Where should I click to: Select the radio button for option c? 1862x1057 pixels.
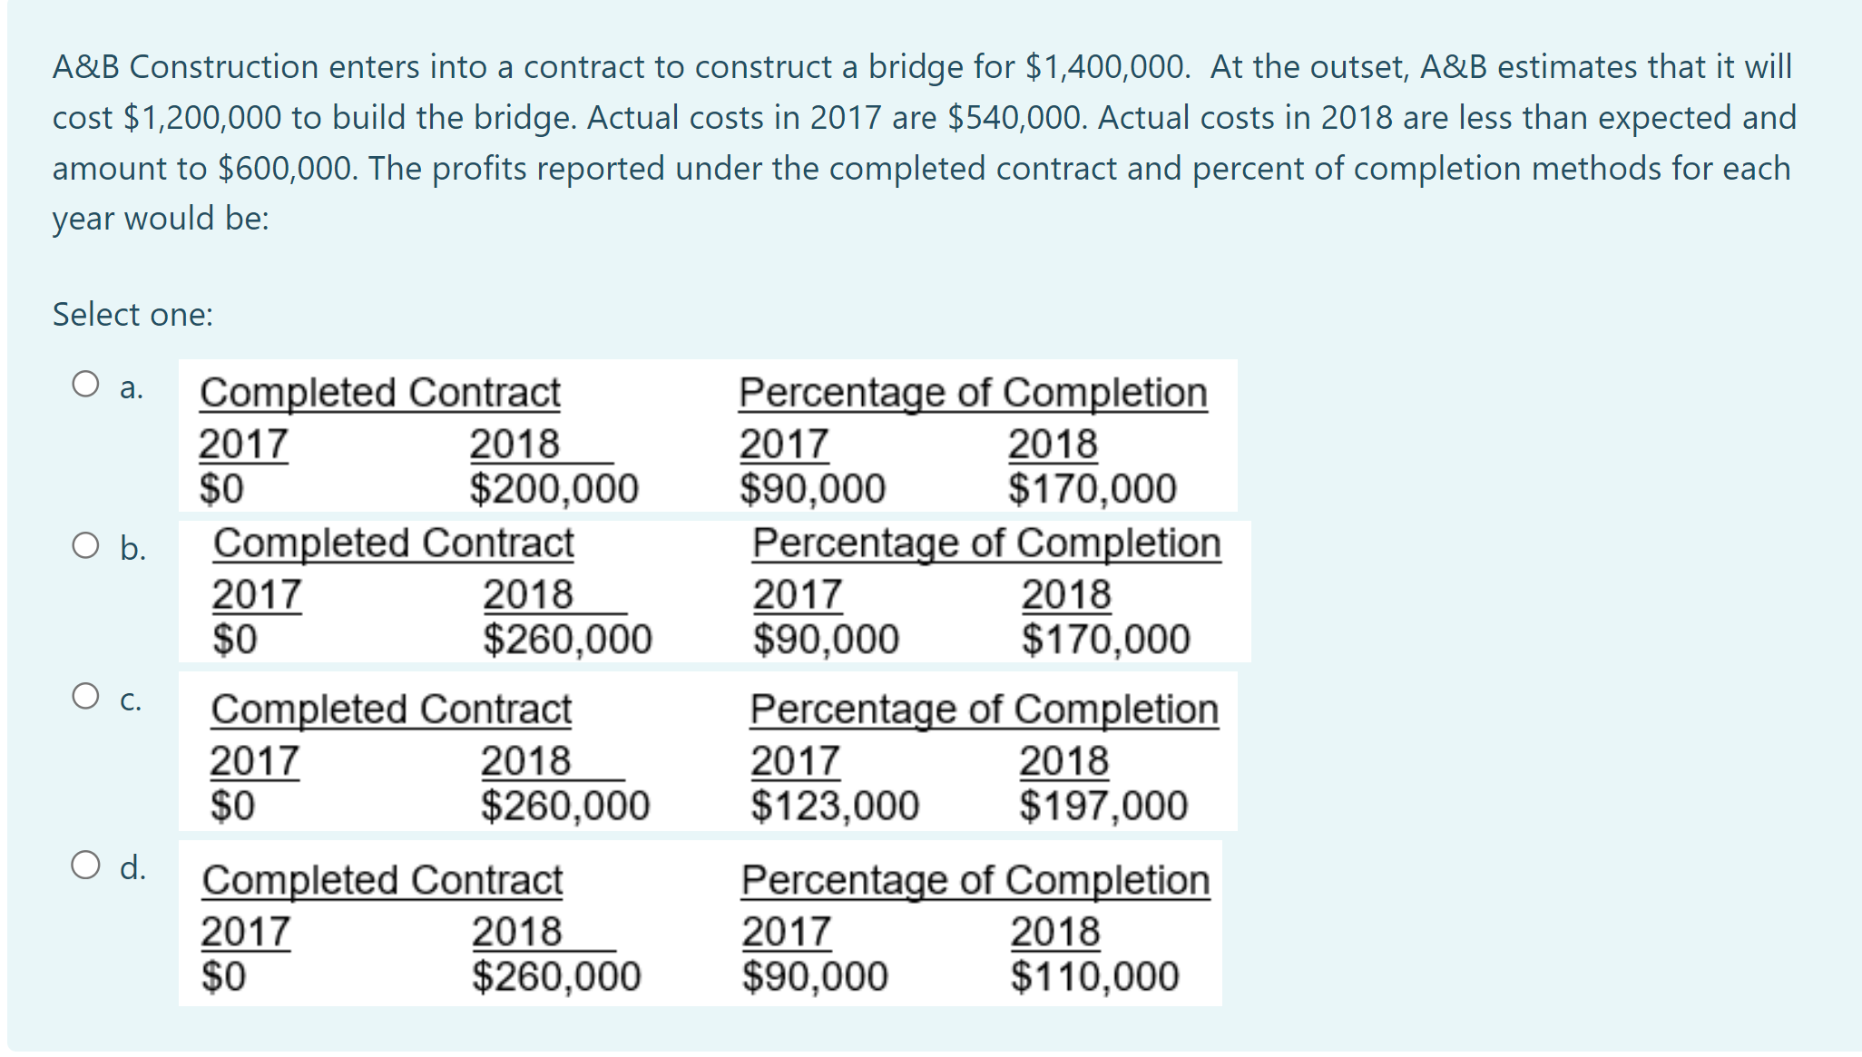(x=86, y=697)
